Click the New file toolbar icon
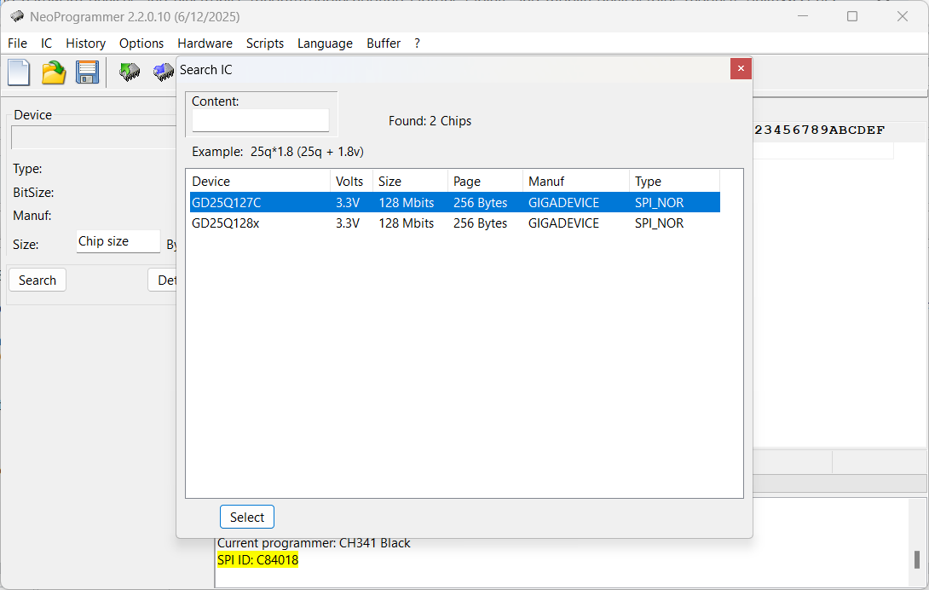 [x=19, y=72]
